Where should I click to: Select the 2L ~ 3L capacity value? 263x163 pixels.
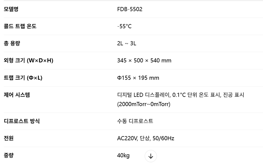click(x=127, y=43)
